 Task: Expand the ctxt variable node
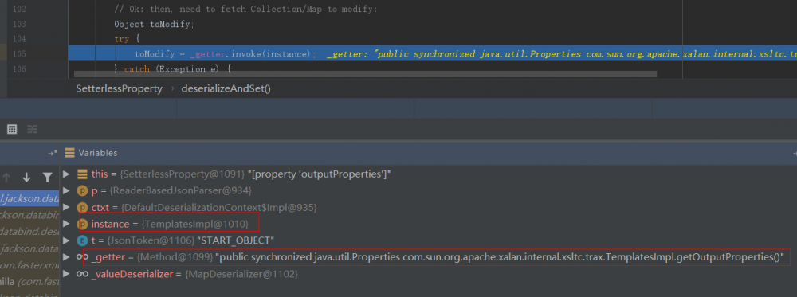pyautogui.click(x=66, y=208)
